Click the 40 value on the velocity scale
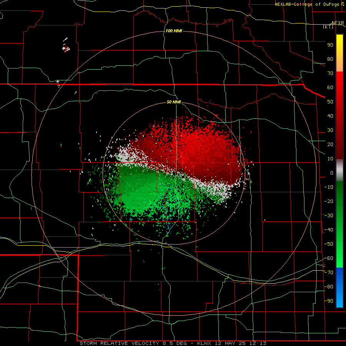Screen dimensions: 346x346 (x=330, y=116)
